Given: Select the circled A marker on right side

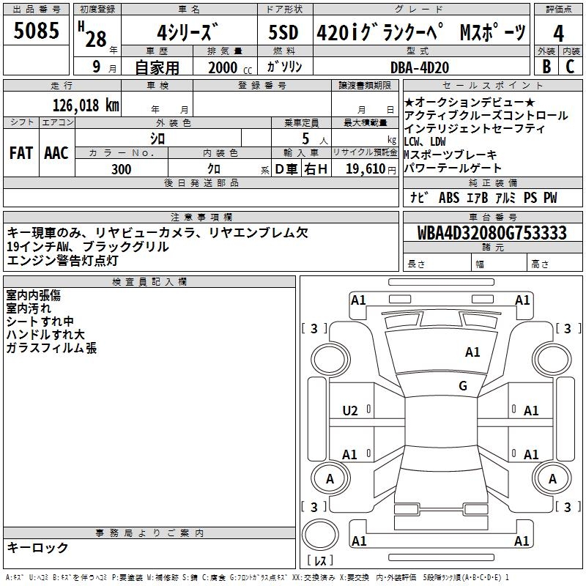Looking at the screenshot, I should pyautogui.click(x=555, y=478).
